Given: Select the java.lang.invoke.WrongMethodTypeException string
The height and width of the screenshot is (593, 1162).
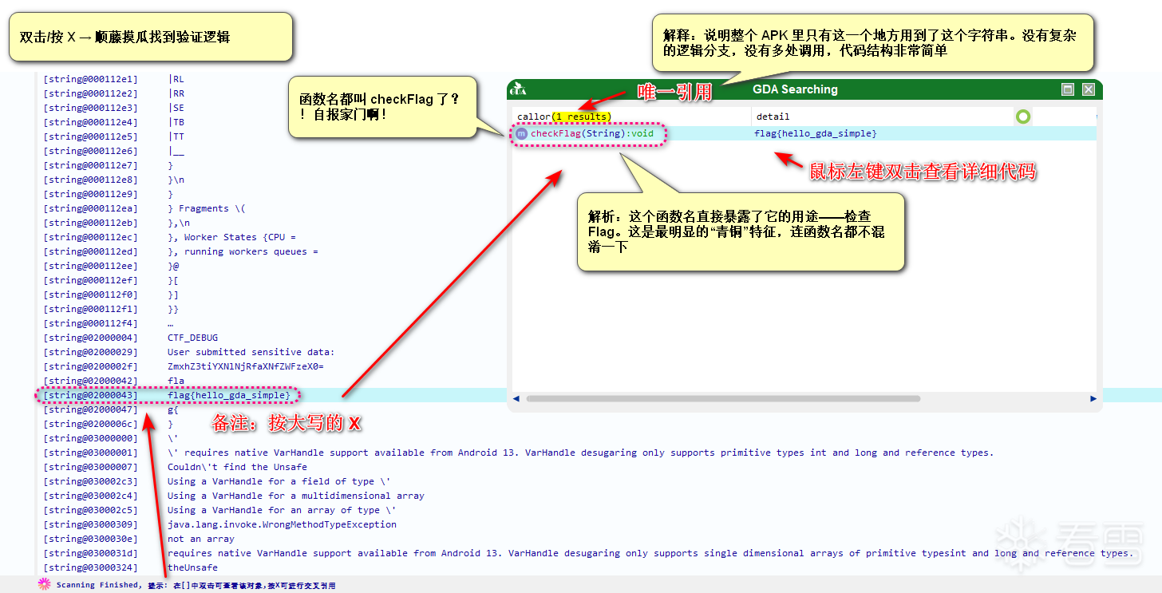Looking at the screenshot, I should (282, 524).
